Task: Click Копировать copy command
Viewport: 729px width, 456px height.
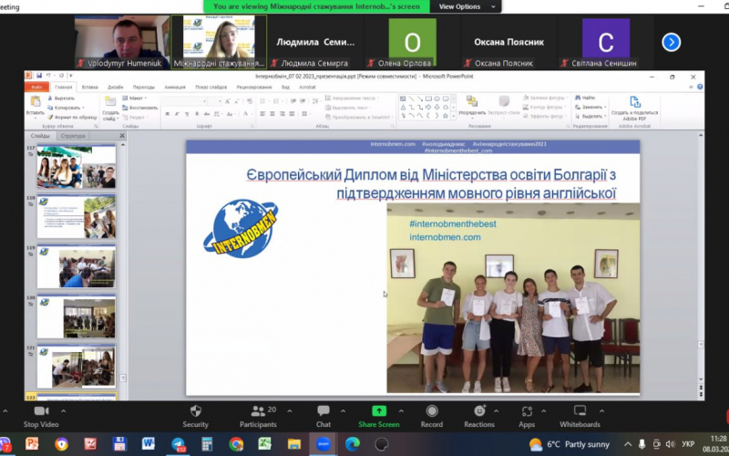Action: click(64, 108)
